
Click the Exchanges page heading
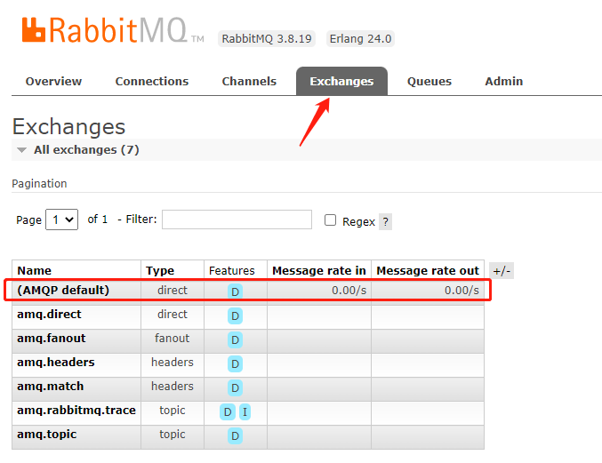click(68, 126)
